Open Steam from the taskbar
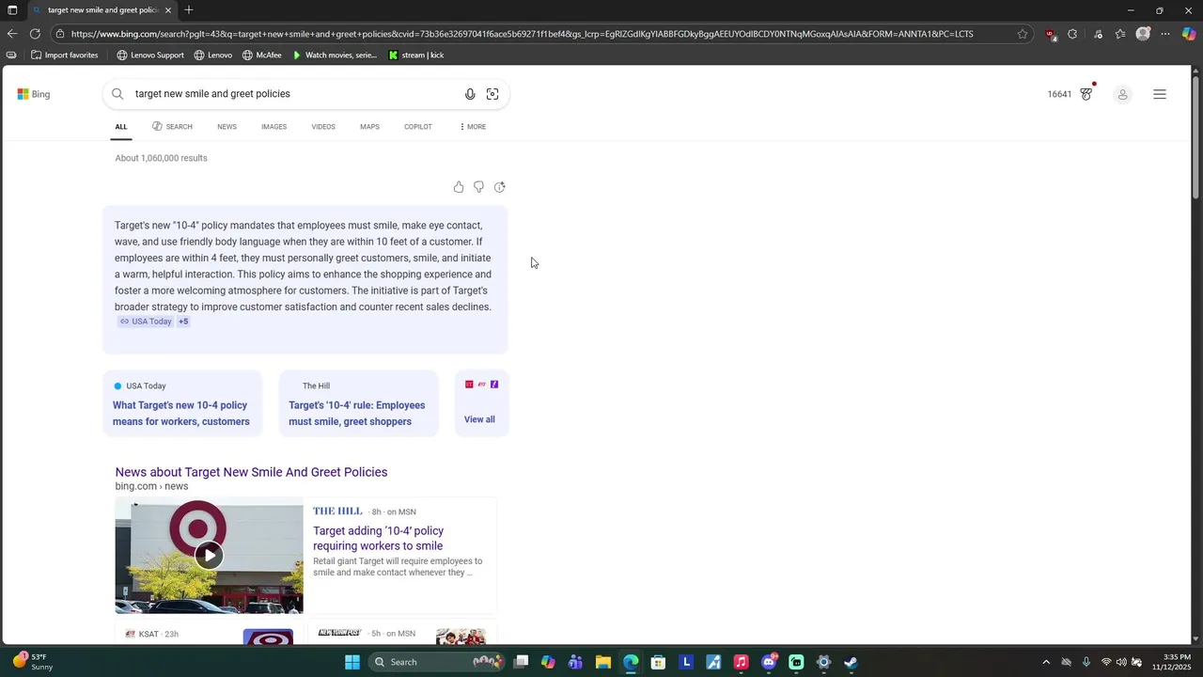 851,662
